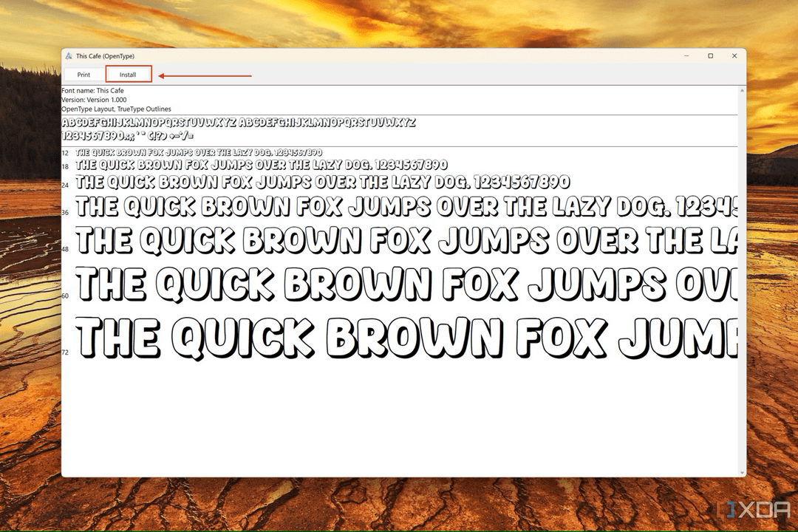Click the scrollbar down arrow
This screenshot has height=532, width=798.
[x=741, y=472]
